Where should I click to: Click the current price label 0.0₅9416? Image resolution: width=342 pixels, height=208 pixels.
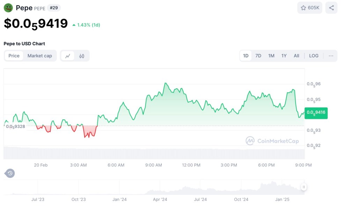(x=316, y=112)
